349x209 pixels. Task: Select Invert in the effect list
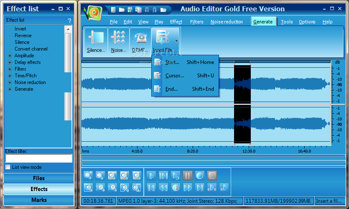click(20, 29)
